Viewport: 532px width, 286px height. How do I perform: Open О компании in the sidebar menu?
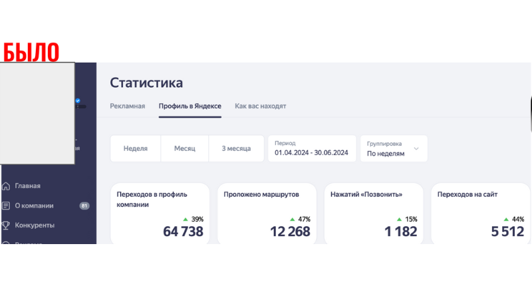click(34, 206)
